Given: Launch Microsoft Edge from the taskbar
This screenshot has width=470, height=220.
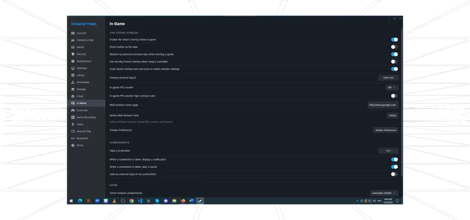Looking at the screenshot, I should (80, 201).
